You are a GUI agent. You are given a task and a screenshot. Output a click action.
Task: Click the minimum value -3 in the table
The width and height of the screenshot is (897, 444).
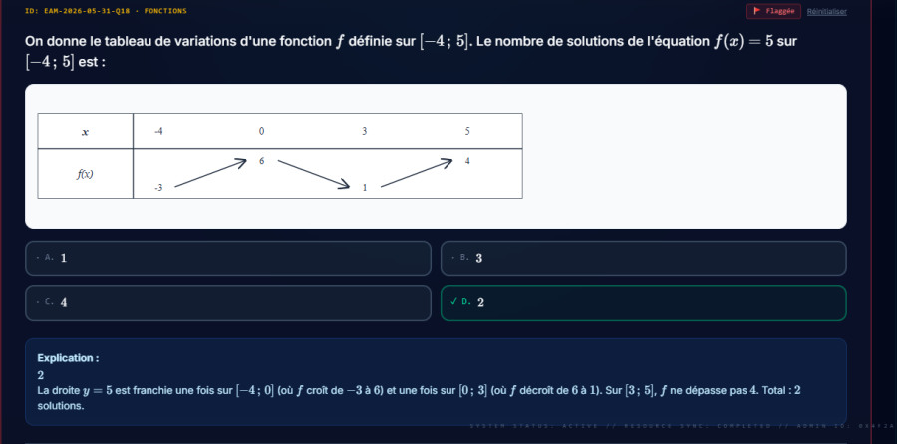[x=158, y=188]
